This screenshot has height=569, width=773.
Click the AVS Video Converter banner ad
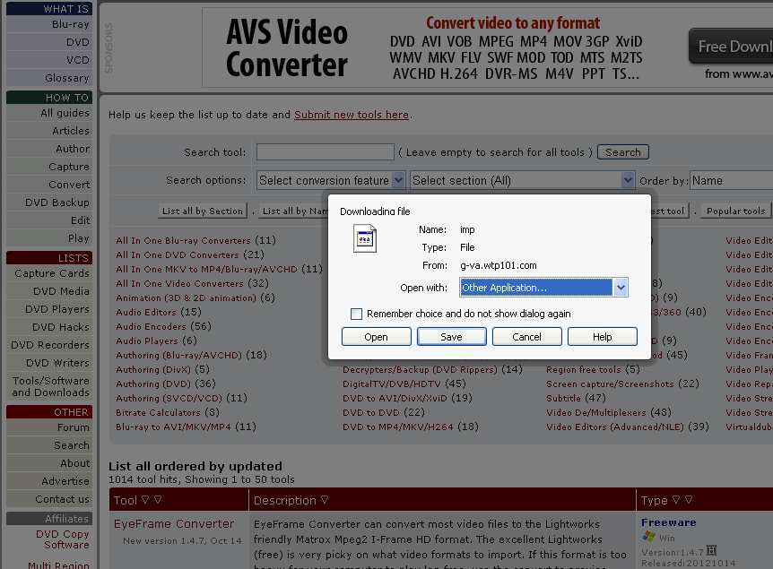488,47
